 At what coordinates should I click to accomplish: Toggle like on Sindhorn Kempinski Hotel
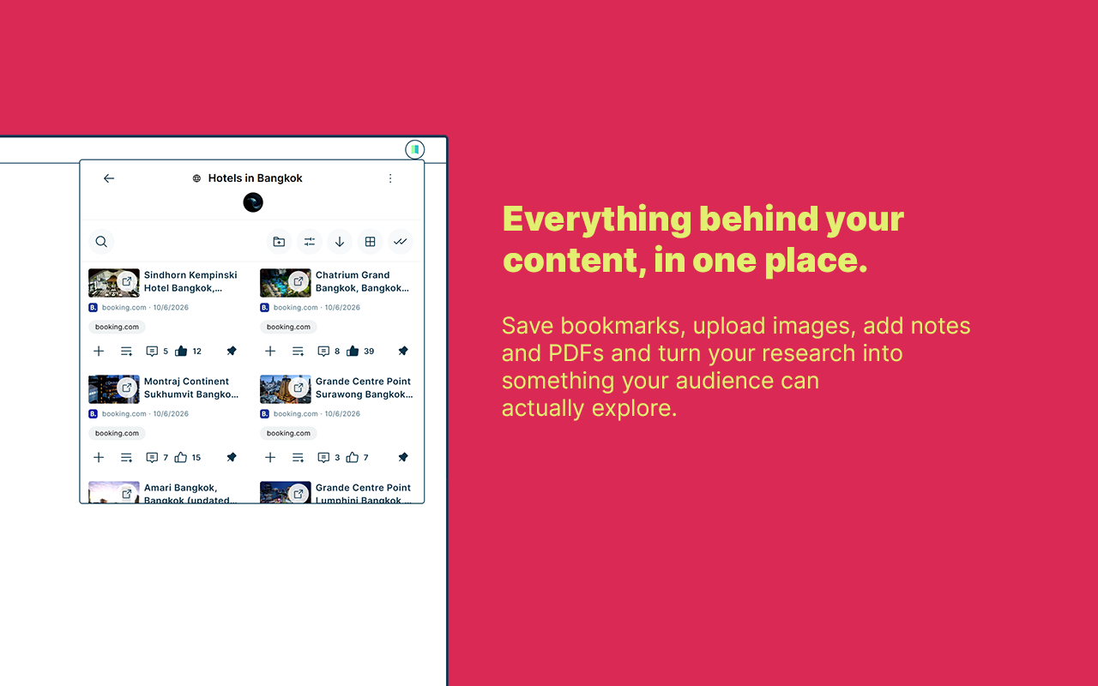click(x=181, y=351)
